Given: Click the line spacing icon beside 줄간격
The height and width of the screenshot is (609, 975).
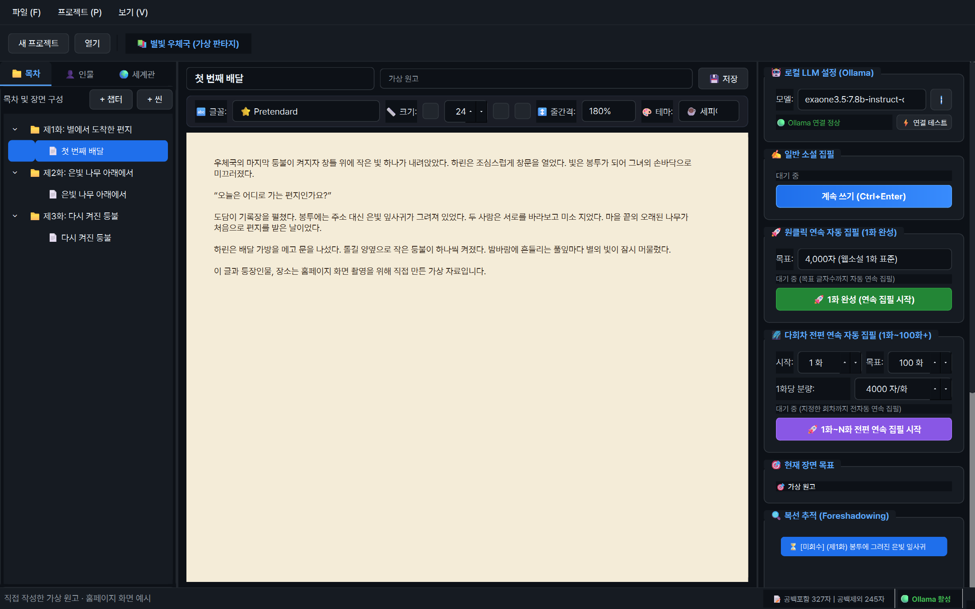Looking at the screenshot, I should (x=542, y=111).
